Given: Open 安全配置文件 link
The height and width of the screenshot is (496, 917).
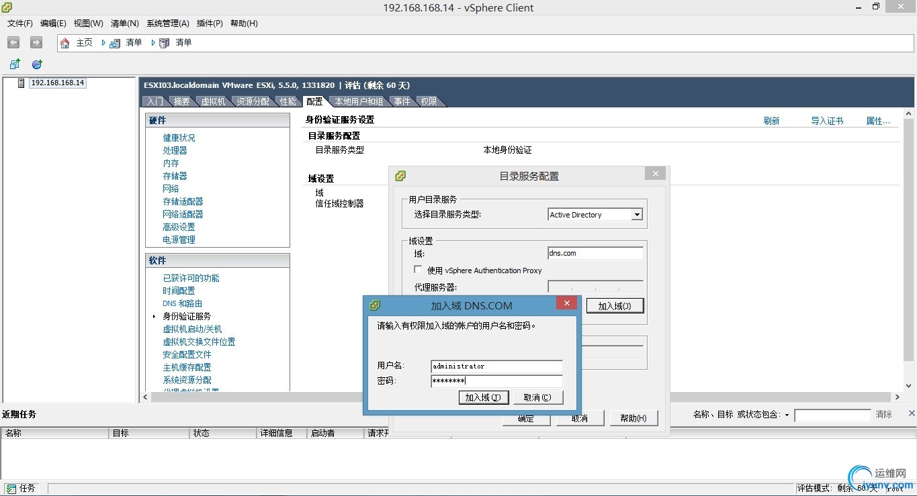Looking at the screenshot, I should [187, 354].
